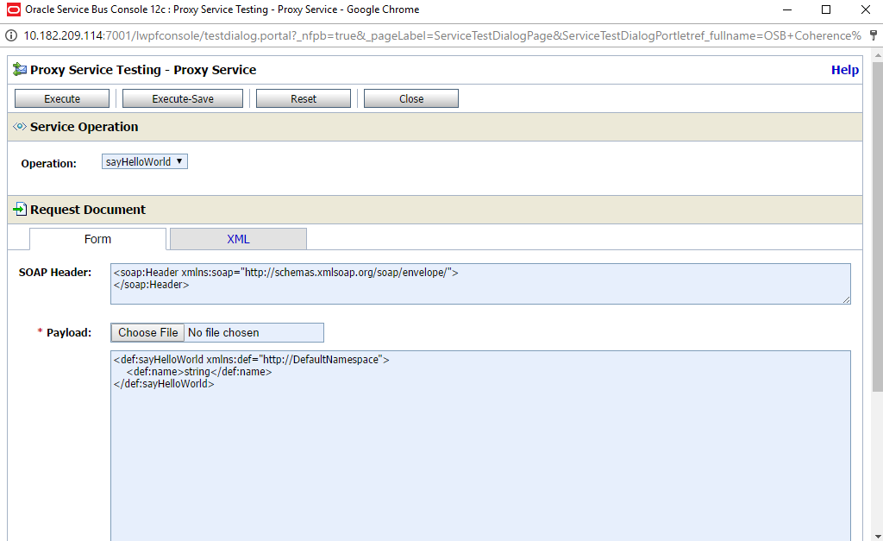
Task: Click the 'Service Operation' heading text
Action: pyautogui.click(x=84, y=127)
